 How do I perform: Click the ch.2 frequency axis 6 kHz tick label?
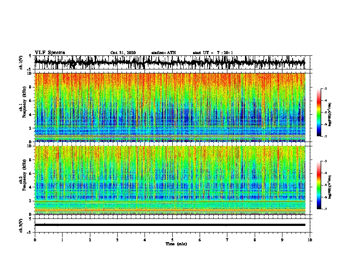coord(31,174)
